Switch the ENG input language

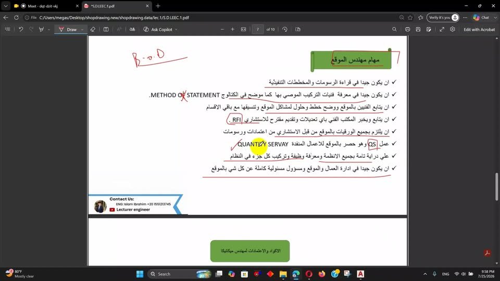click(x=445, y=274)
